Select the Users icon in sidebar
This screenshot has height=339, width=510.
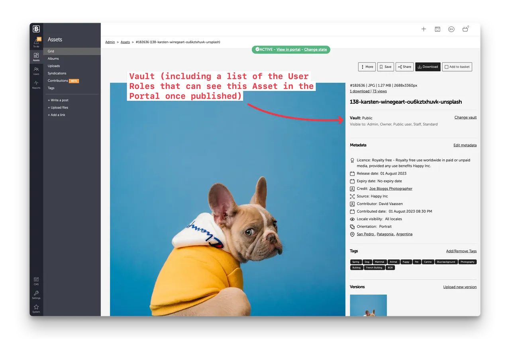[x=36, y=71]
